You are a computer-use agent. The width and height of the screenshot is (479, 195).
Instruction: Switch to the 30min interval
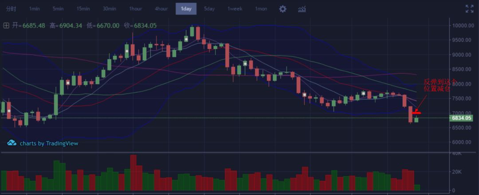click(109, 9)
